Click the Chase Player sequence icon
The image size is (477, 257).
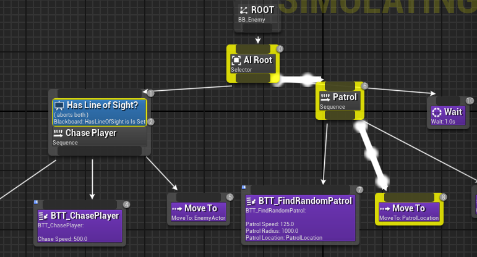(x=59, y=133)
